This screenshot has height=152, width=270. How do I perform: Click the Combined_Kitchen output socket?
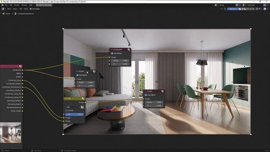coord(22,90)
